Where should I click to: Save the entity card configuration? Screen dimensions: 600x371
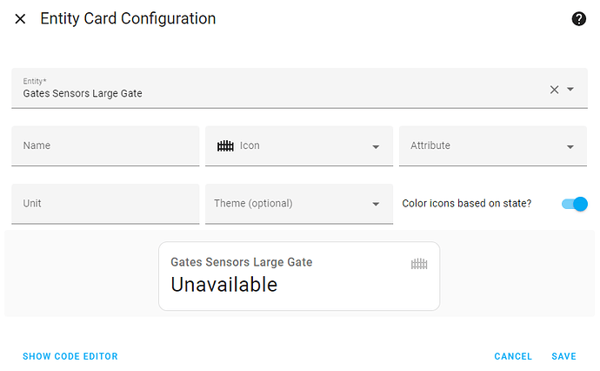pyautogui.click(x=563, y=356)
